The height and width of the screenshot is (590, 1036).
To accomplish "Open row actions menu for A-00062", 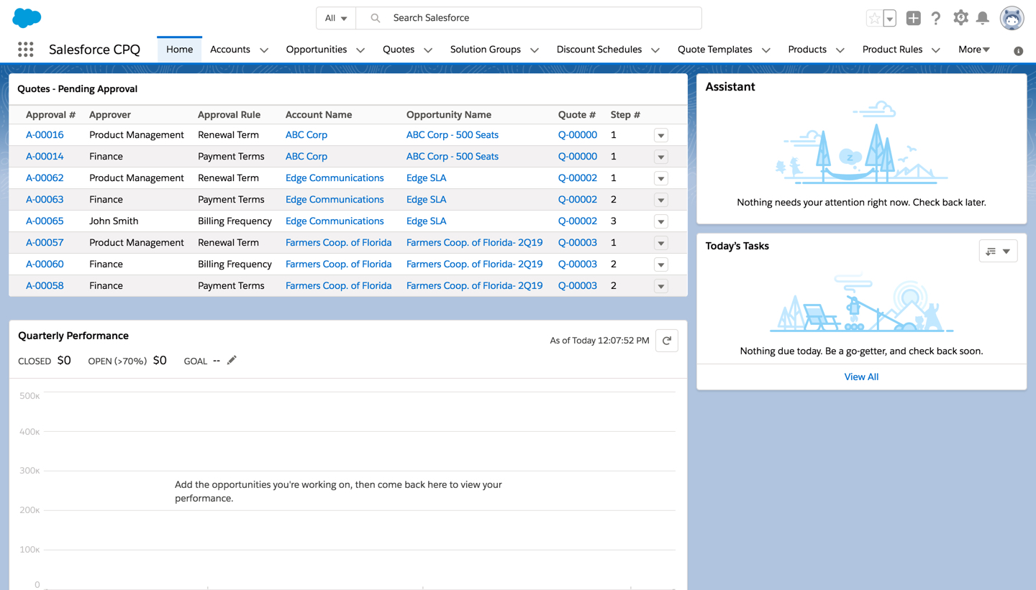I will point(661,178).
